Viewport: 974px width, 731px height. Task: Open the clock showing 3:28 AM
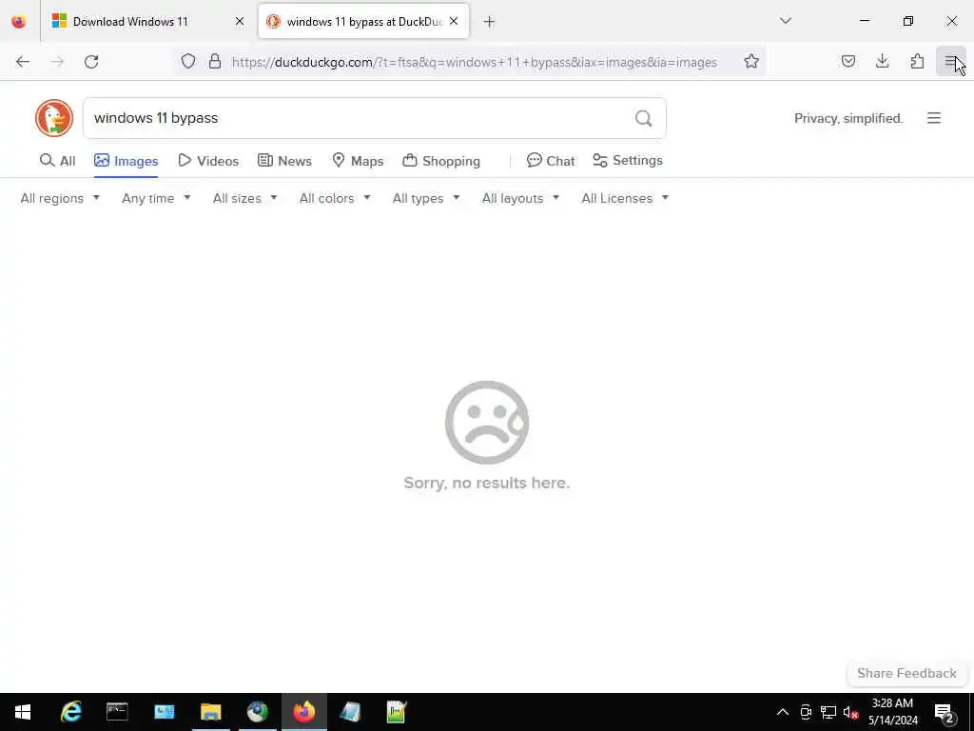point(892,712)
